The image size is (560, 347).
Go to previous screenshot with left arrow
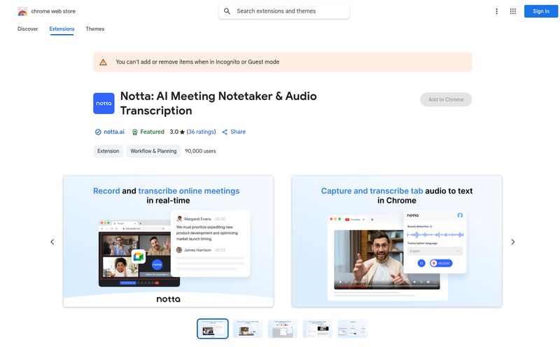pos(52,242)
